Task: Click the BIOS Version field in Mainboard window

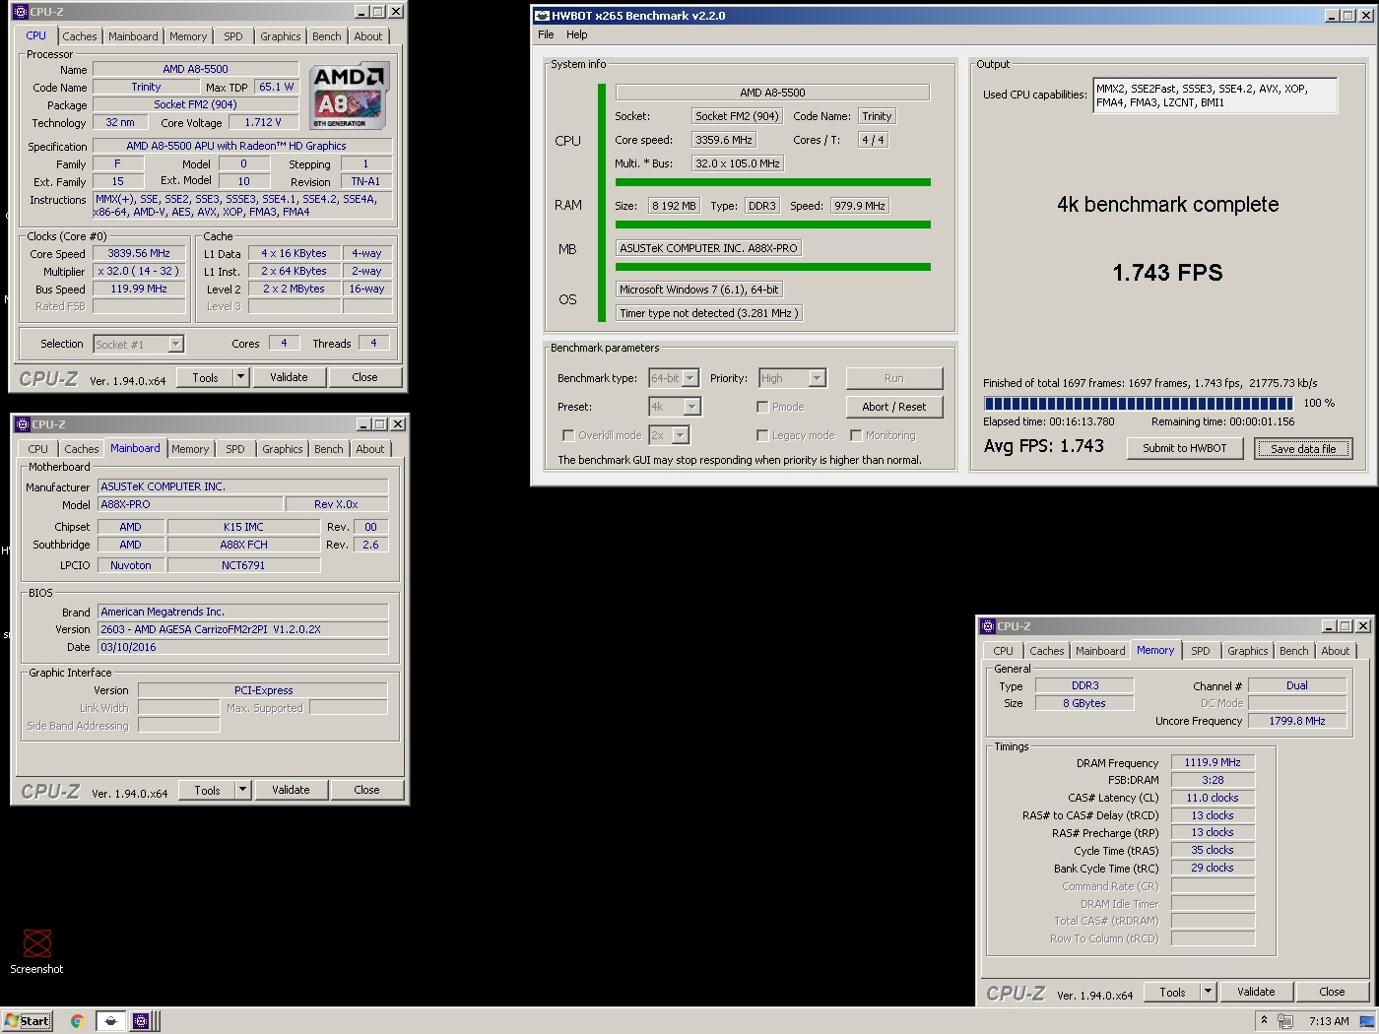Action: click(x=242, y=629)
